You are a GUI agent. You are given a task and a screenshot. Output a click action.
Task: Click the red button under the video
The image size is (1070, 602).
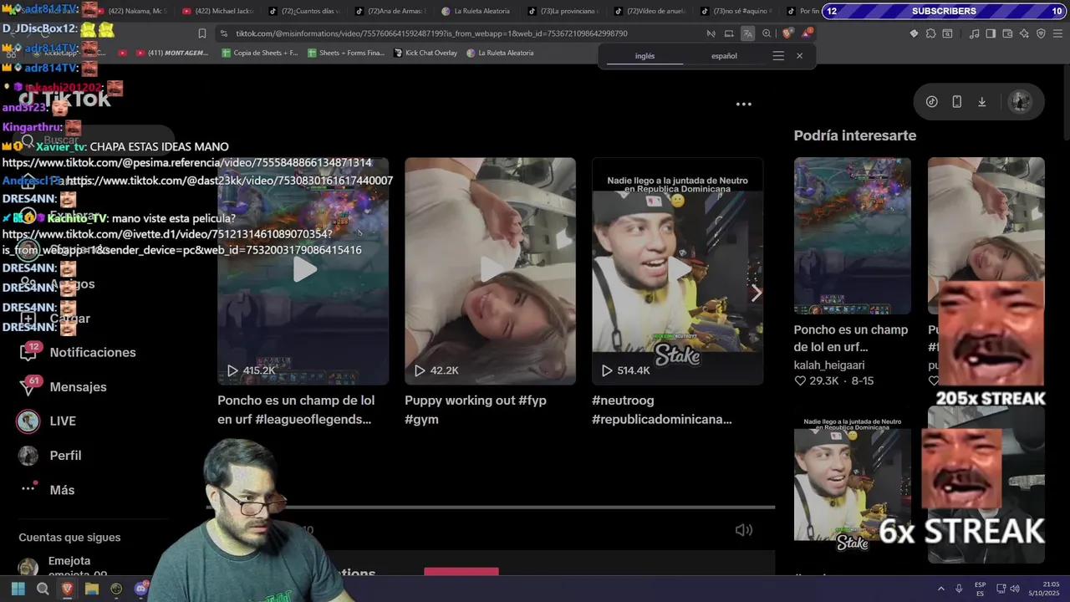click(x=461, y=572)
